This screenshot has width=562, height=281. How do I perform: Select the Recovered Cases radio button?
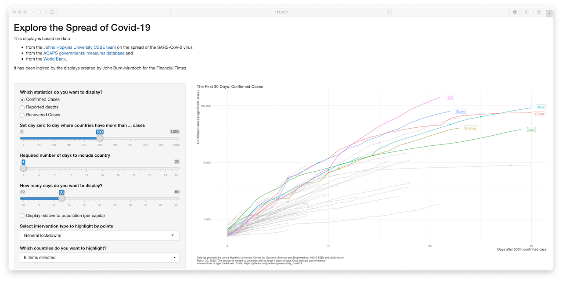22,115
